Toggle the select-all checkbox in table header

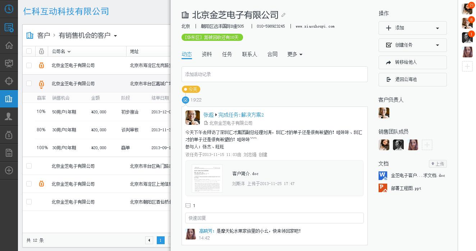[x=29, y=51]
